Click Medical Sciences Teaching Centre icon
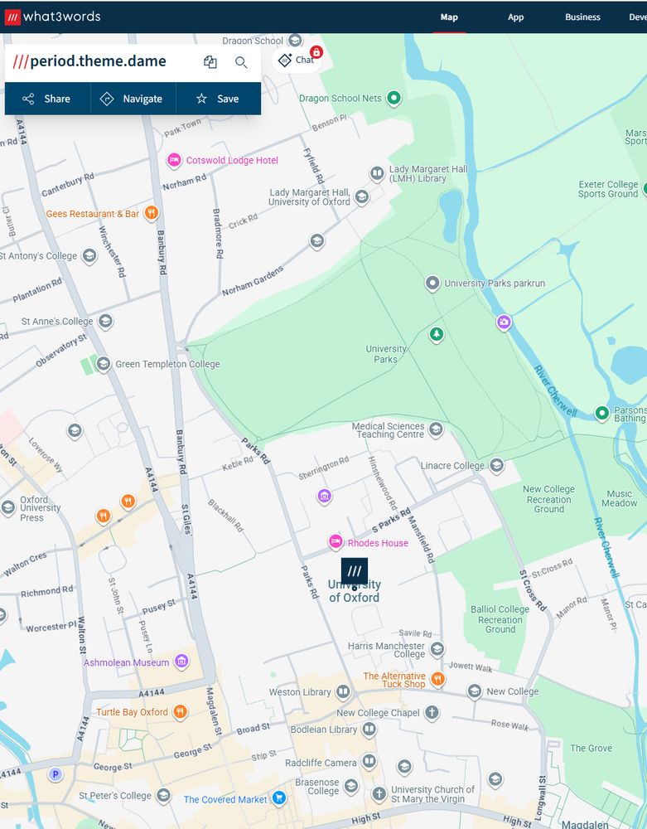 436,429
